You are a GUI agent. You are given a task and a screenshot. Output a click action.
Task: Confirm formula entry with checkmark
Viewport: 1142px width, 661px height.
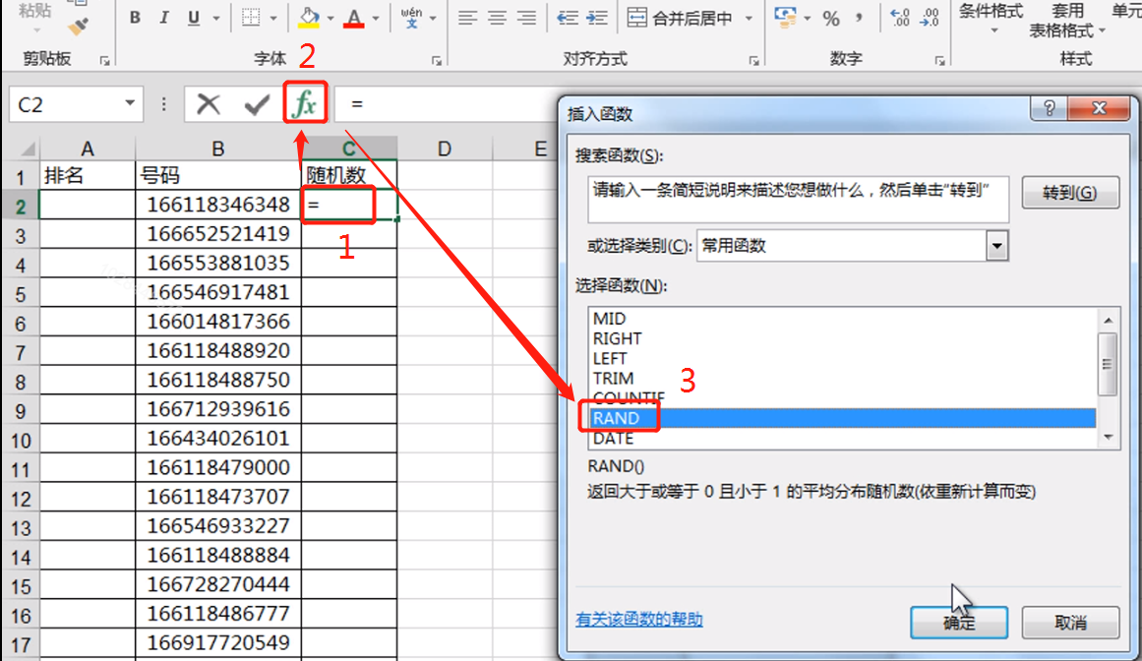point(257,105)
